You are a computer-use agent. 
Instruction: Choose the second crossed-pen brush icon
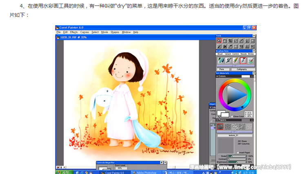[x=228, y=61]
